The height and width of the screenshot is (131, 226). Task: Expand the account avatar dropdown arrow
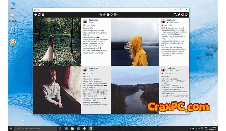coord(118,15)
